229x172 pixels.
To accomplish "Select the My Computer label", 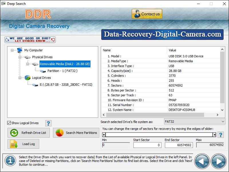I will [x=33, y=50].
